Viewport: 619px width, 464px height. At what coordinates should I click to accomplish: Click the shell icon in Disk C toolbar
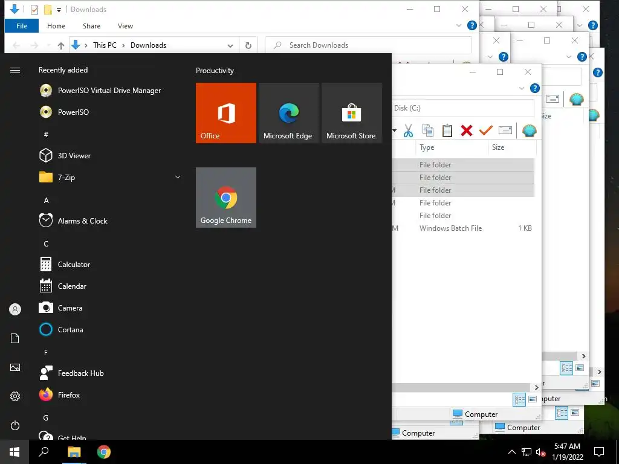pyautogui.click(x=529, y=130)
